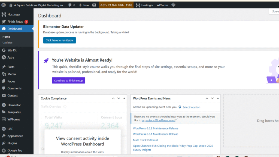Open the Contact menu
Viewport: 279px width, 157px height.
point(17,96)
